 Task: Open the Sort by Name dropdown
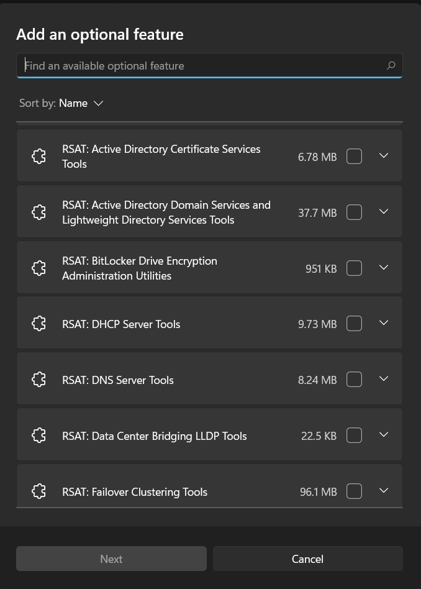coord(81,103)
